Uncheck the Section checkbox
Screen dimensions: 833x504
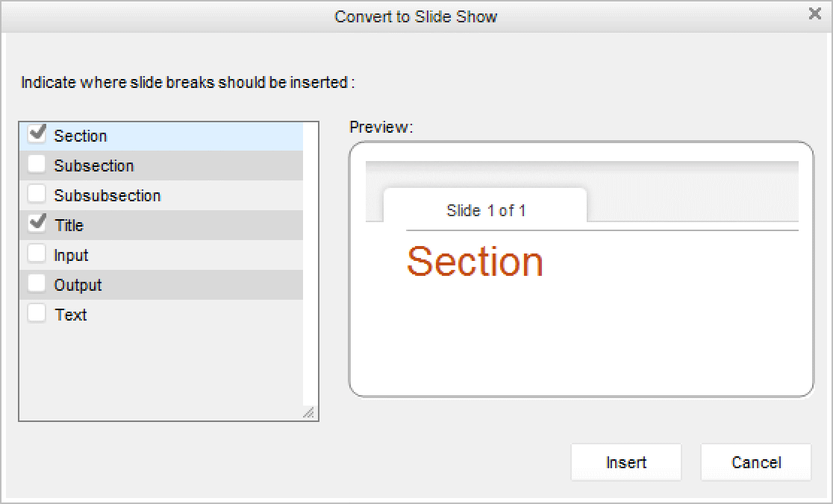(37, 135)
